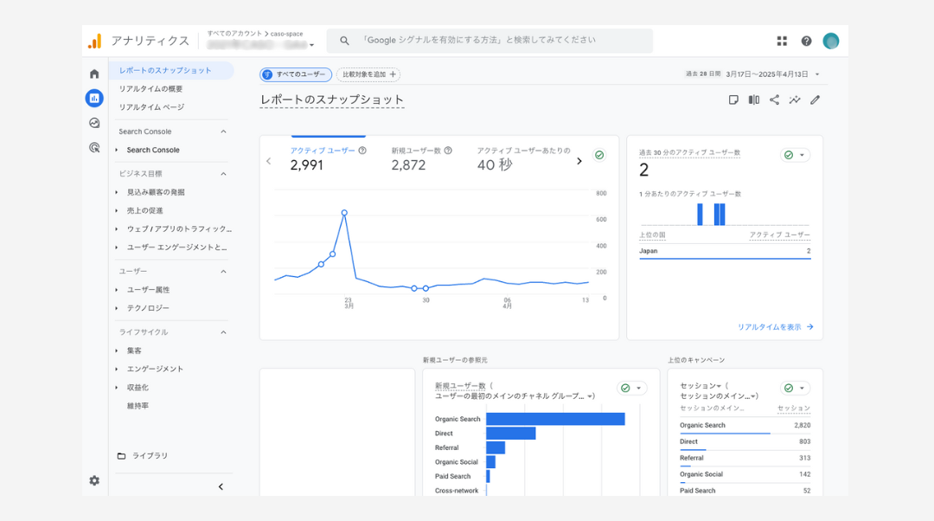
Task: Toggle the comparison columns icon
Action: tap(753, 100)
